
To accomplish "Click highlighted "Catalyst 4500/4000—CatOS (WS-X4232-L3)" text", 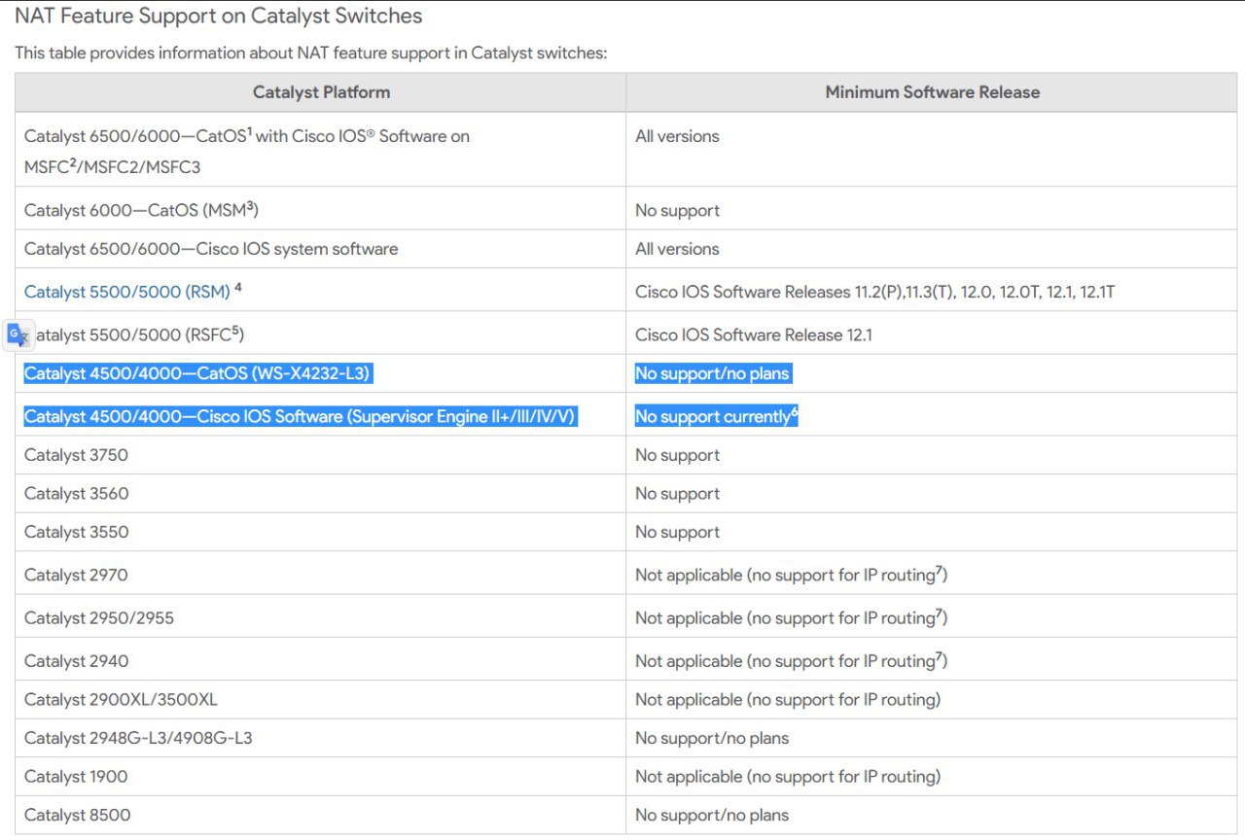I will click(x=197, y=373).
